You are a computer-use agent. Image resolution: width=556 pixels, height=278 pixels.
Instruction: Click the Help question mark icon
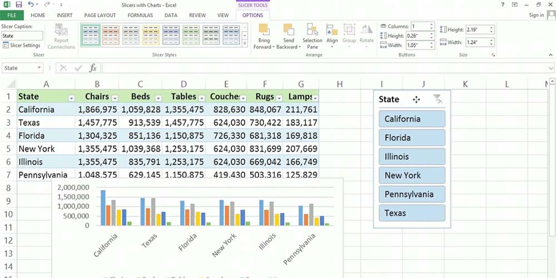[x=503, y=4]
